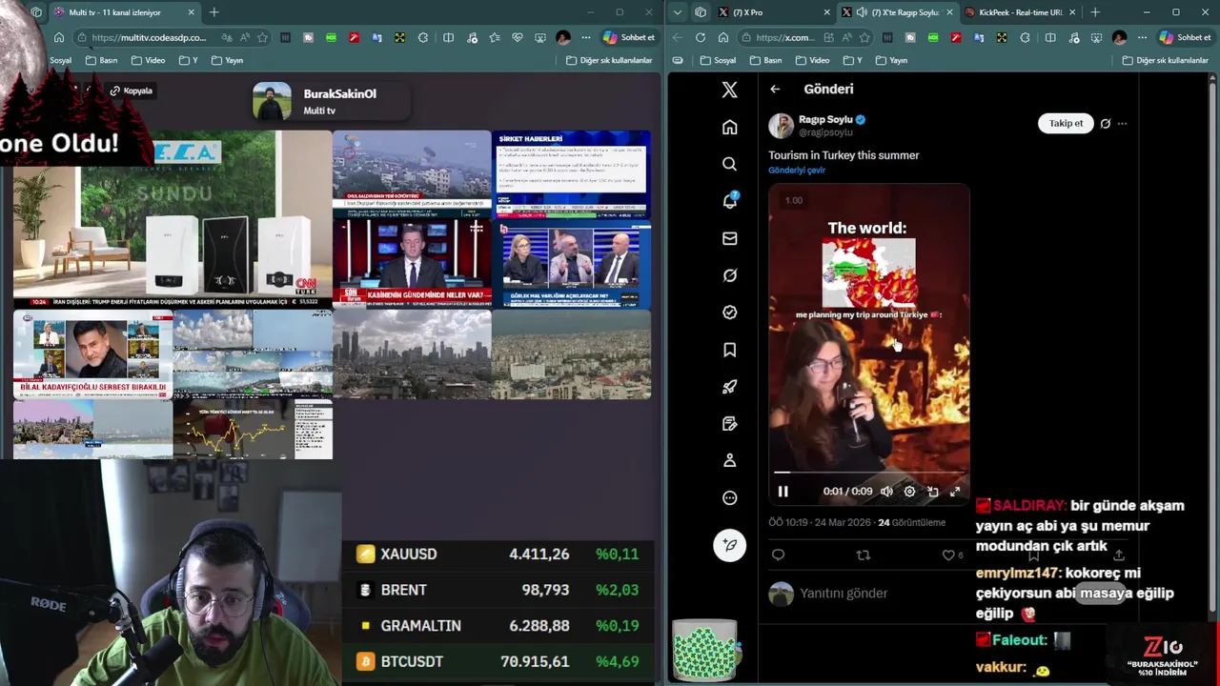Viewport: 1220px width, 686px height.
Task: Enter fullscreen on the tweet video
Action: [x=955, y=492]
